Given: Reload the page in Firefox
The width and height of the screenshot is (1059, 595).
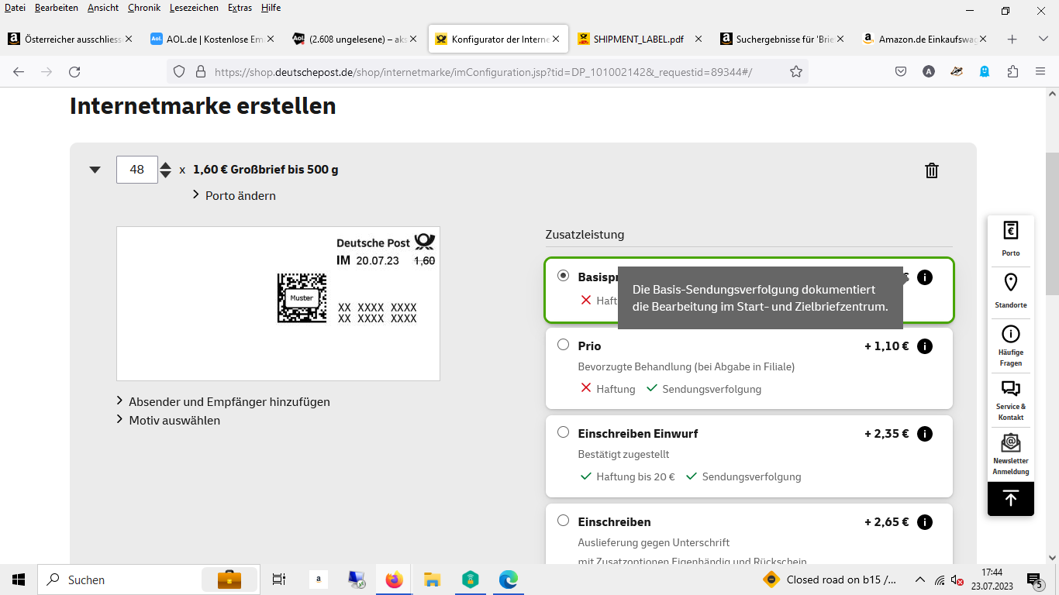Looking at the screenshot, I should pyautogui.click(x=74, y=71).
